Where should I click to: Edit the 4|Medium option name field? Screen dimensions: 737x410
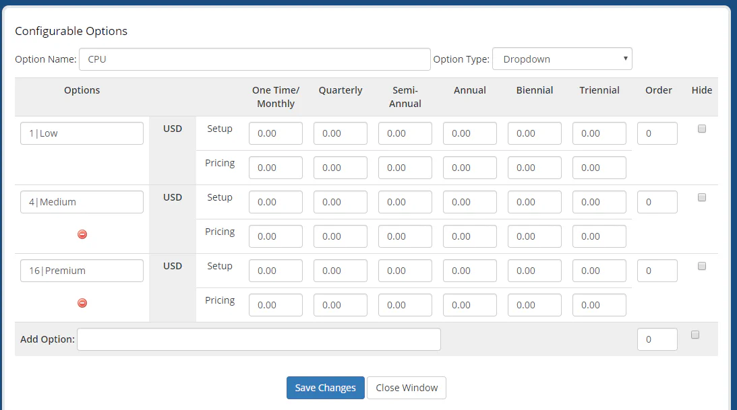click(82, 202)
